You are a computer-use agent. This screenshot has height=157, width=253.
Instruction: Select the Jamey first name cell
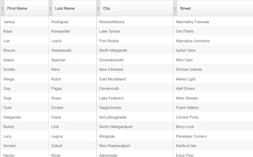coord(25,22)
